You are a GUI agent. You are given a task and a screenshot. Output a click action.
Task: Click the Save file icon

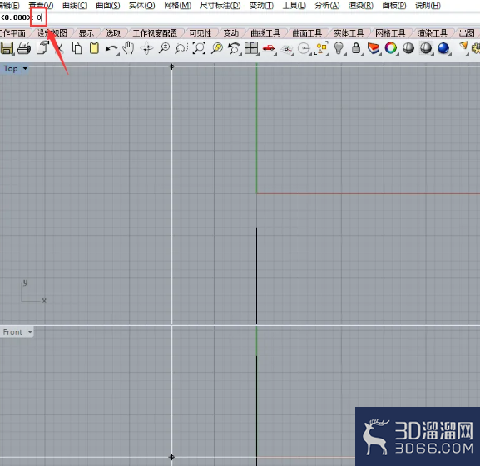[x=7, y=48]
